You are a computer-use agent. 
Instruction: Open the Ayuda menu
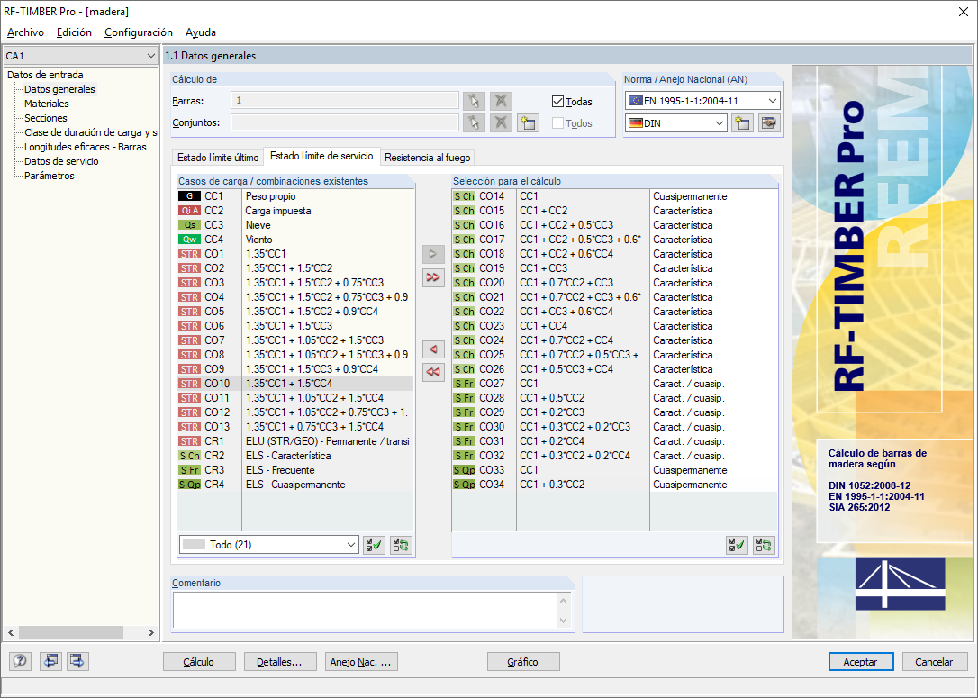[x=200, y=32]
